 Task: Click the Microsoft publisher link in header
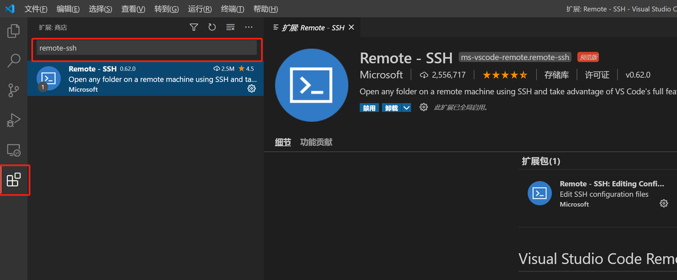click(381, 75)
